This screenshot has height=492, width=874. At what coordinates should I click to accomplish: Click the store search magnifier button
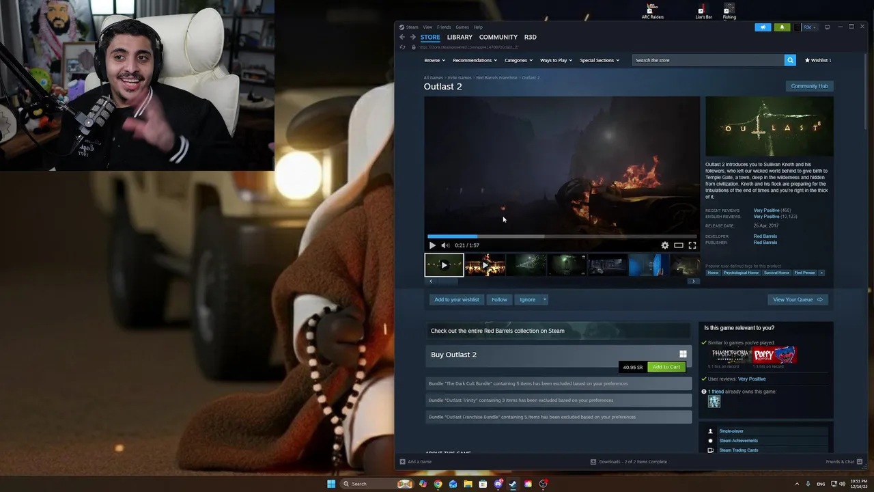790,60
